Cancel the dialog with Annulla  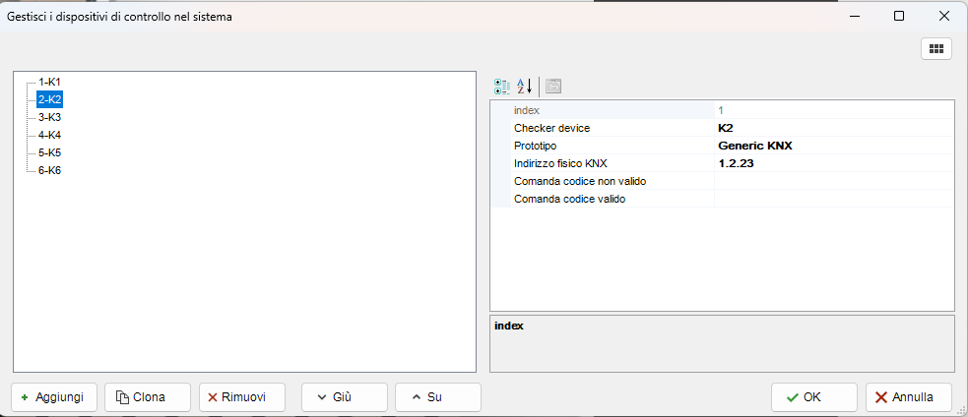(x=909, y=397)
